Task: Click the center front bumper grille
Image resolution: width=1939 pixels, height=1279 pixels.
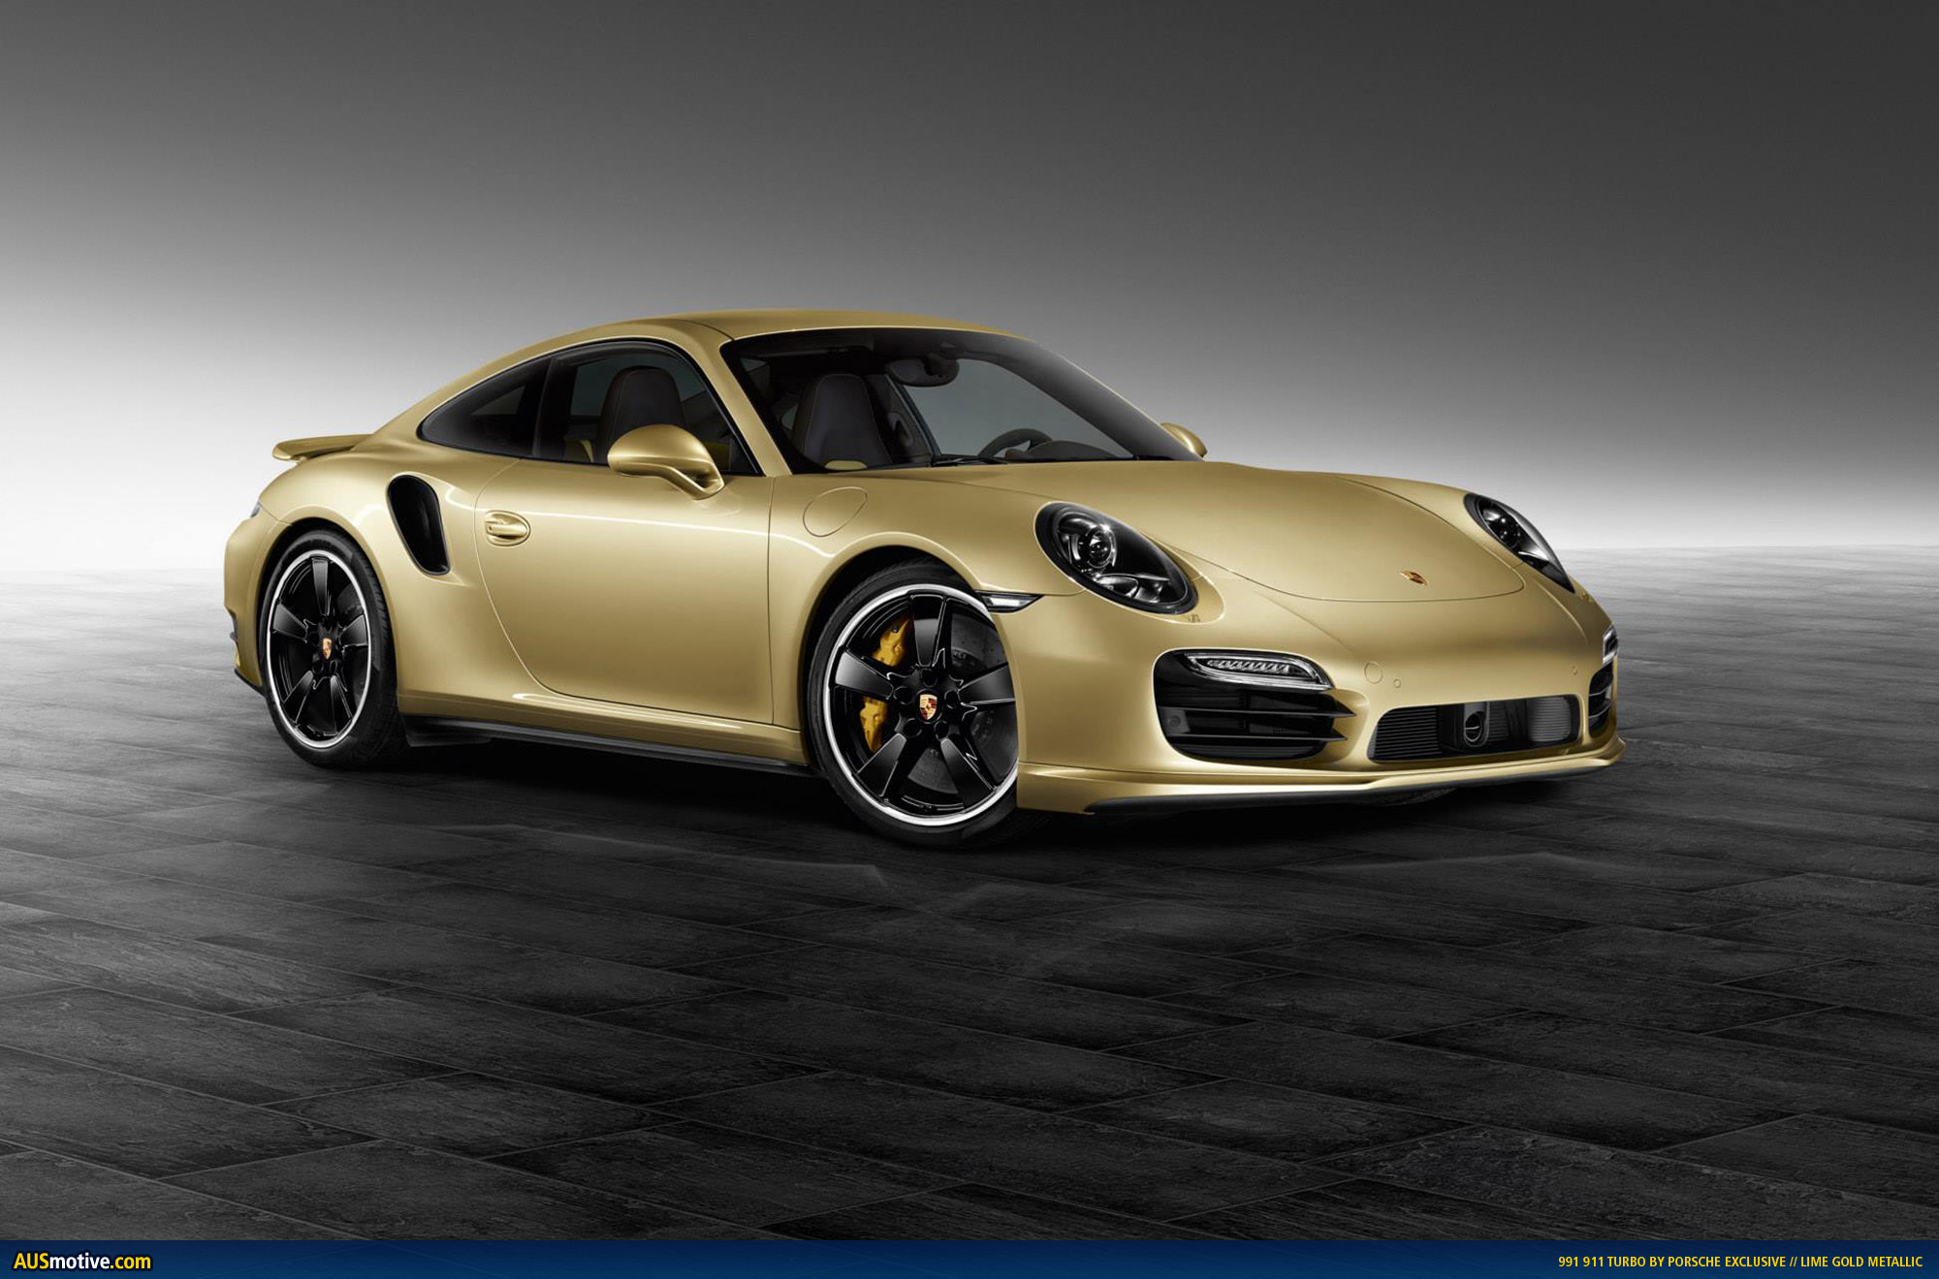Action: click(x=1474, y=729)
